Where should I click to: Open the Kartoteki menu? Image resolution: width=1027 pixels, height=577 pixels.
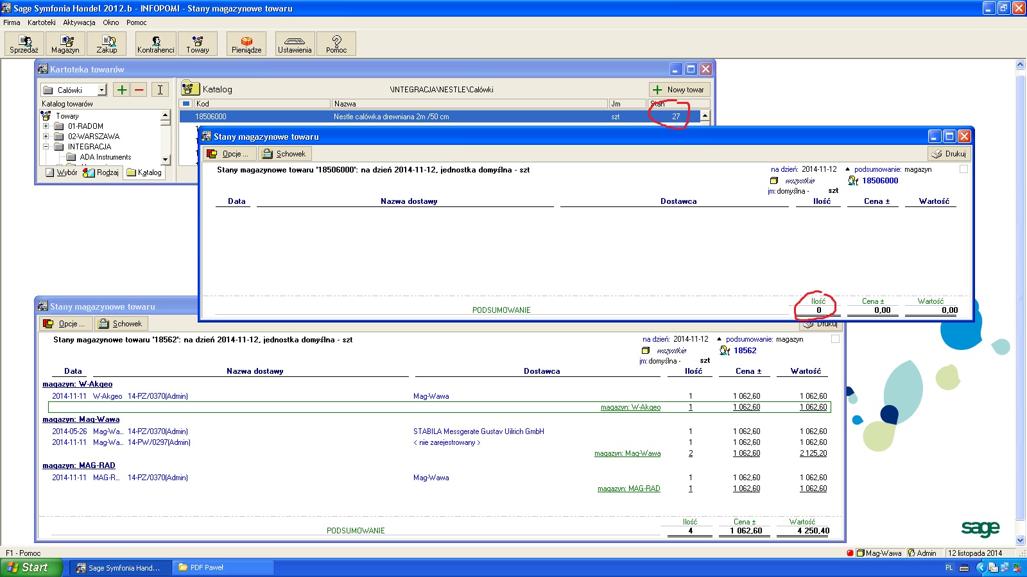41,22
